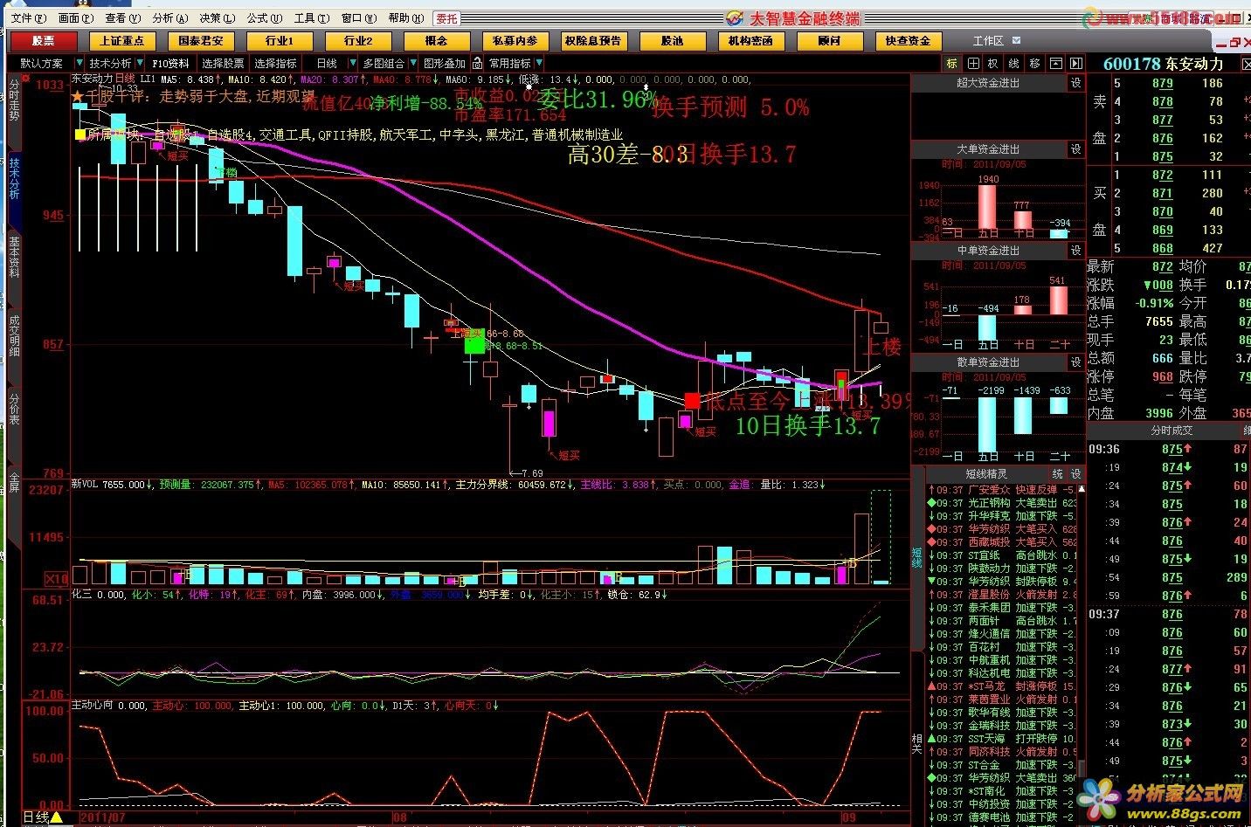Click the 设 settings for 散单资金进出
The image size is (1251, 827).
(1075, 362)
